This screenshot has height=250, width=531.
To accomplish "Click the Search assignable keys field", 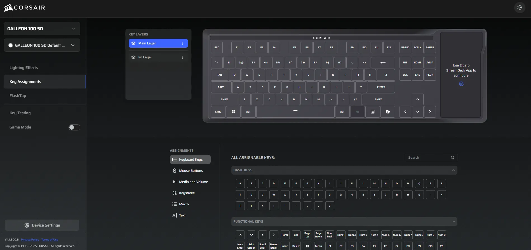I will click(431, 158).
